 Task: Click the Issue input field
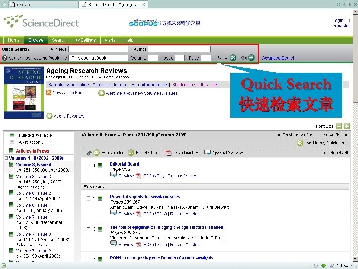[x=179, y=58]
